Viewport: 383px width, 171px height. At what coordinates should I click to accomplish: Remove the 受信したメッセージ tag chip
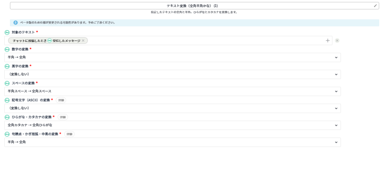pyautogui.click(x=83, y=41)
